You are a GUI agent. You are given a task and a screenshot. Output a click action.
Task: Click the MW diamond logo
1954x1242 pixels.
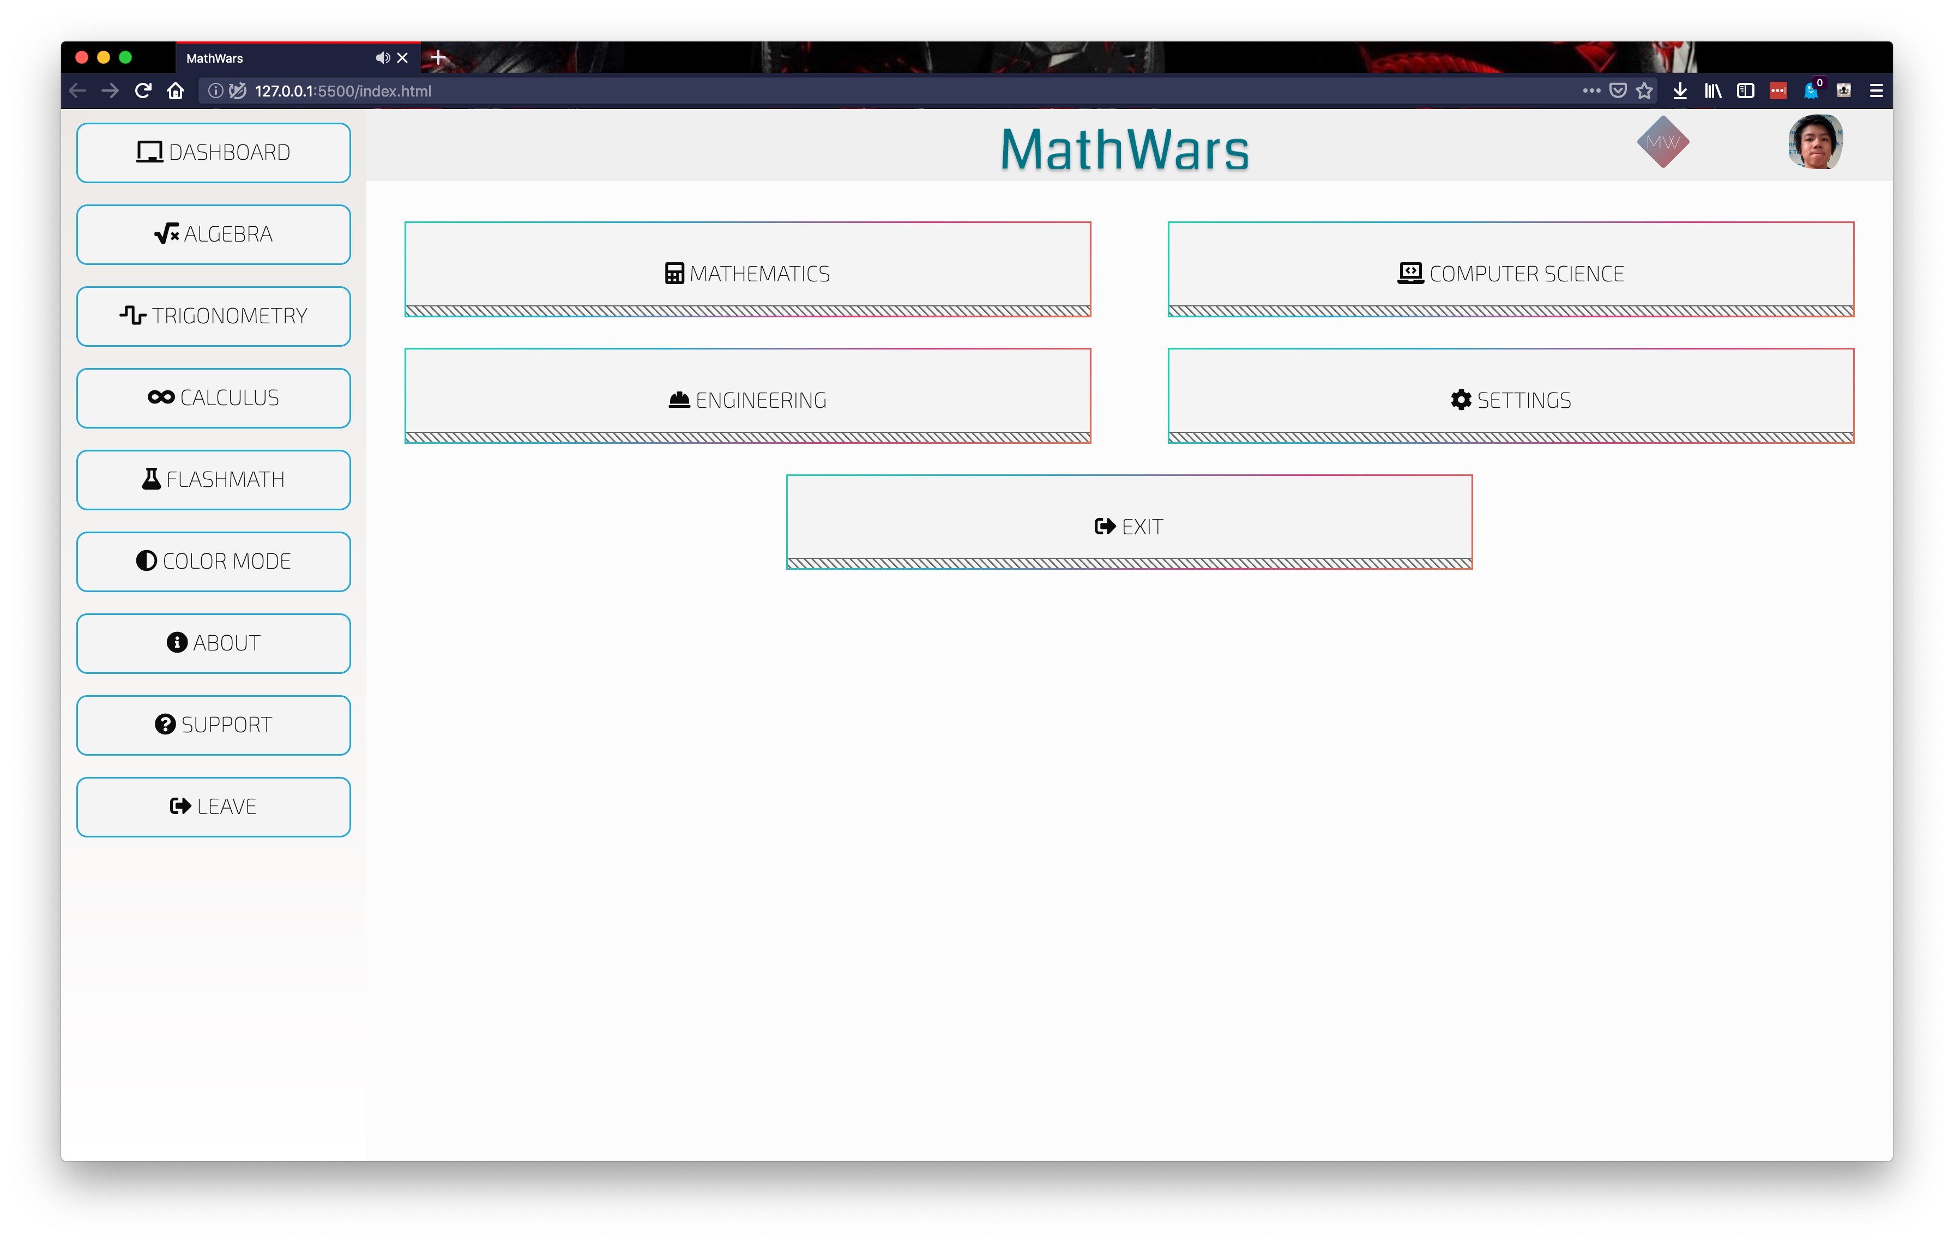click(x=1663, y=142)
